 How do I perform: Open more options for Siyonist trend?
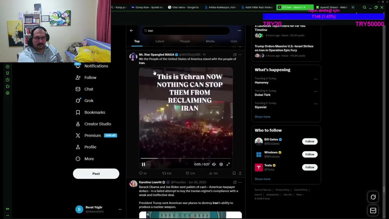point(315,104)
